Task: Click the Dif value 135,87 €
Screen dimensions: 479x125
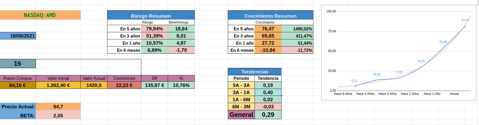Action: [155, 85]
